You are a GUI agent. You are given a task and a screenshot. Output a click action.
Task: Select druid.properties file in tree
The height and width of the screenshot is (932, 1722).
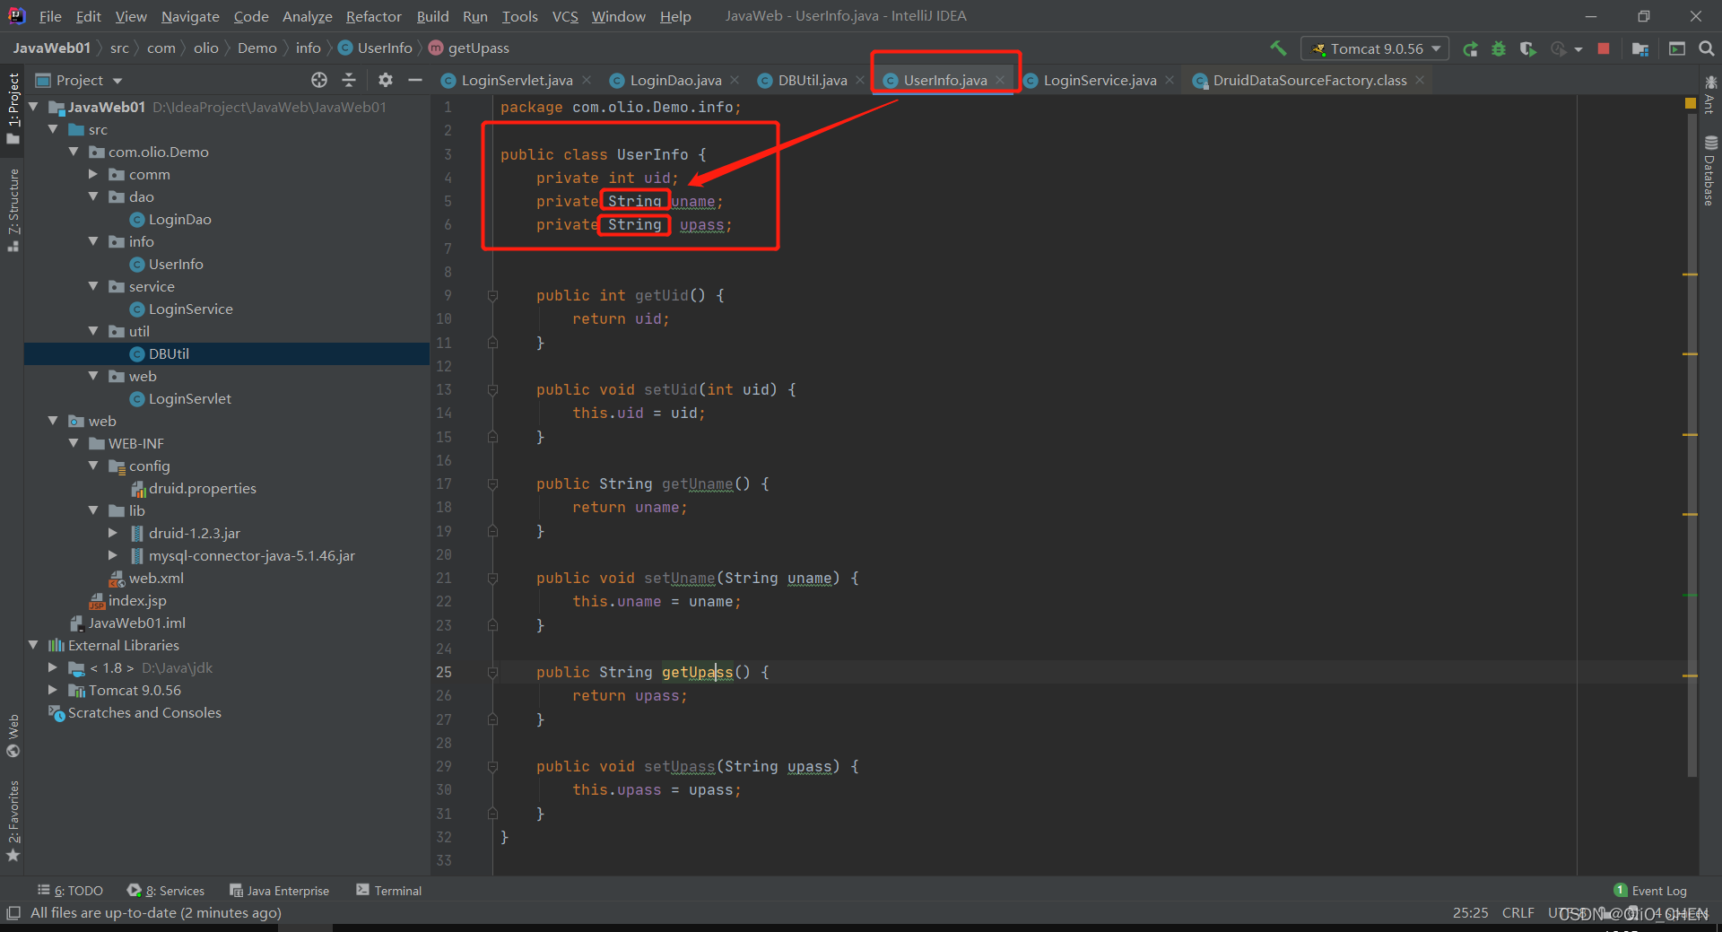(202, 488)
